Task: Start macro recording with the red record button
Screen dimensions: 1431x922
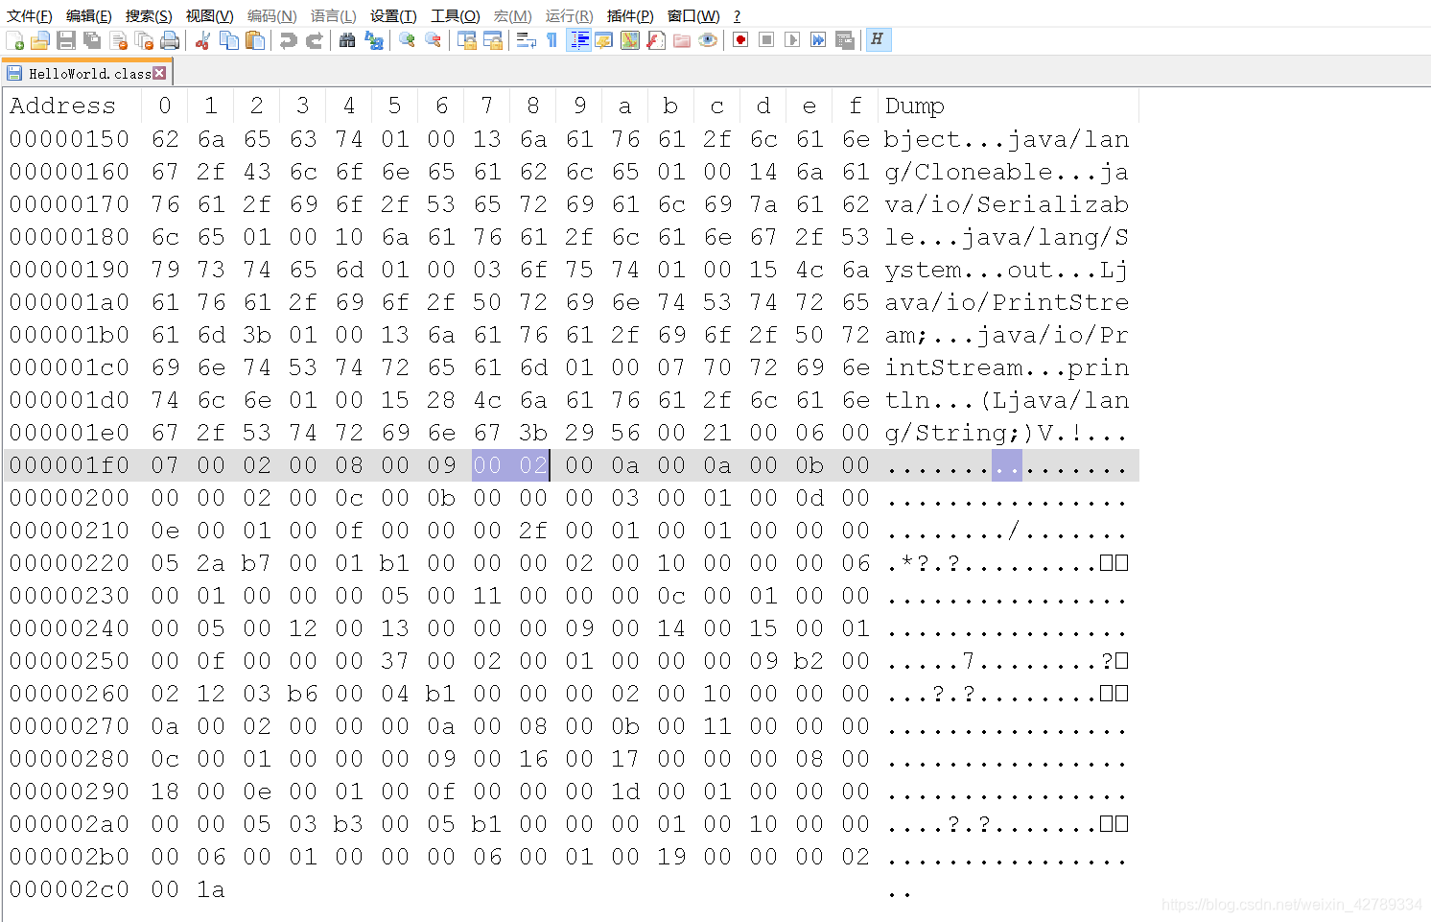Action: click(740, 40)
